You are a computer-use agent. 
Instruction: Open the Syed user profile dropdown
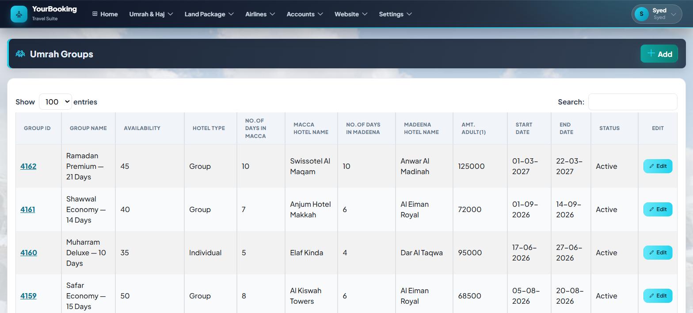(x=657, y=14)
